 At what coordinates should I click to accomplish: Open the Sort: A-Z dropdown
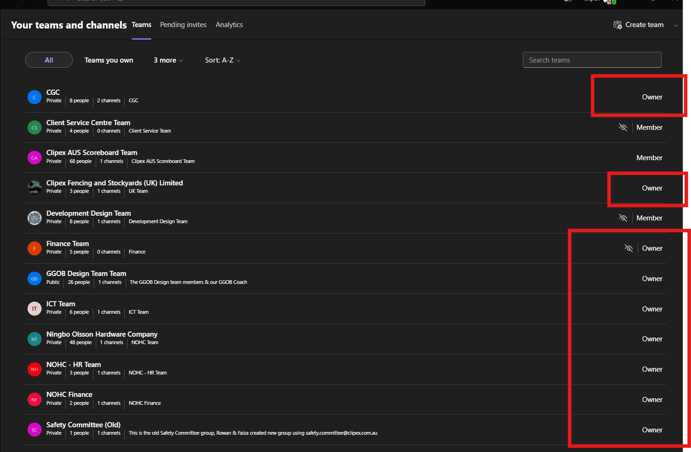[223, 60]
